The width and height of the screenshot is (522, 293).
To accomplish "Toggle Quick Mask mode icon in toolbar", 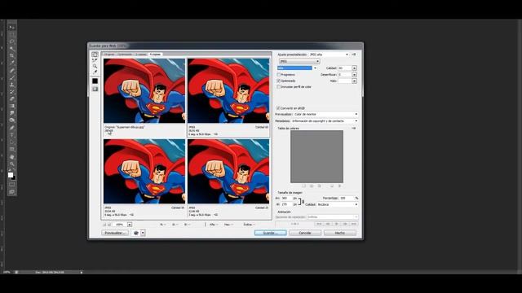I will [x=11, y=185].
